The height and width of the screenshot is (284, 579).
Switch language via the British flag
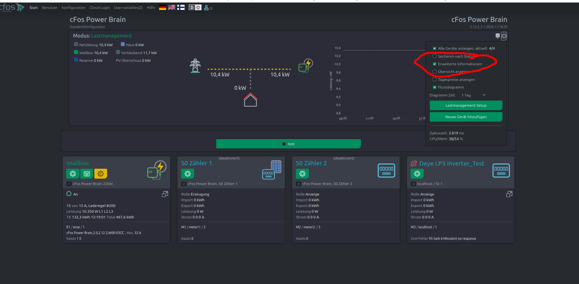172,8
